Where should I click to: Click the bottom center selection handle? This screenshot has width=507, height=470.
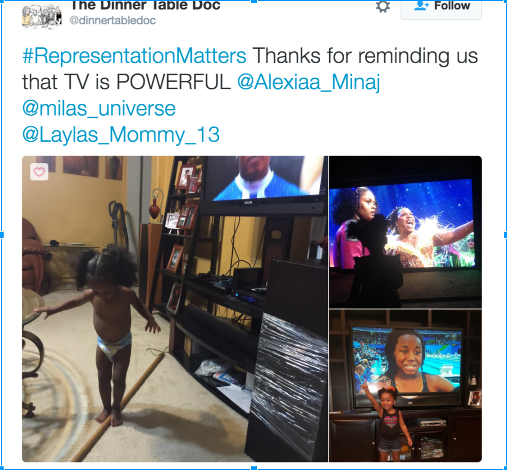[254, 468]
